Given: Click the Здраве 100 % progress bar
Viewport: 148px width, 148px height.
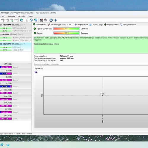Looking at the screenshot, I should (67, 33).
